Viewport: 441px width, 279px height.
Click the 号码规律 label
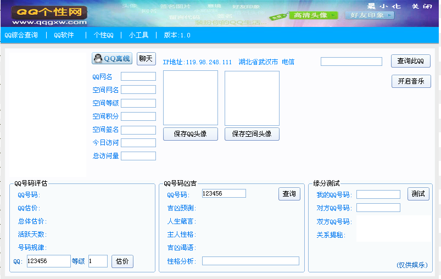click(x=32, y=248)
